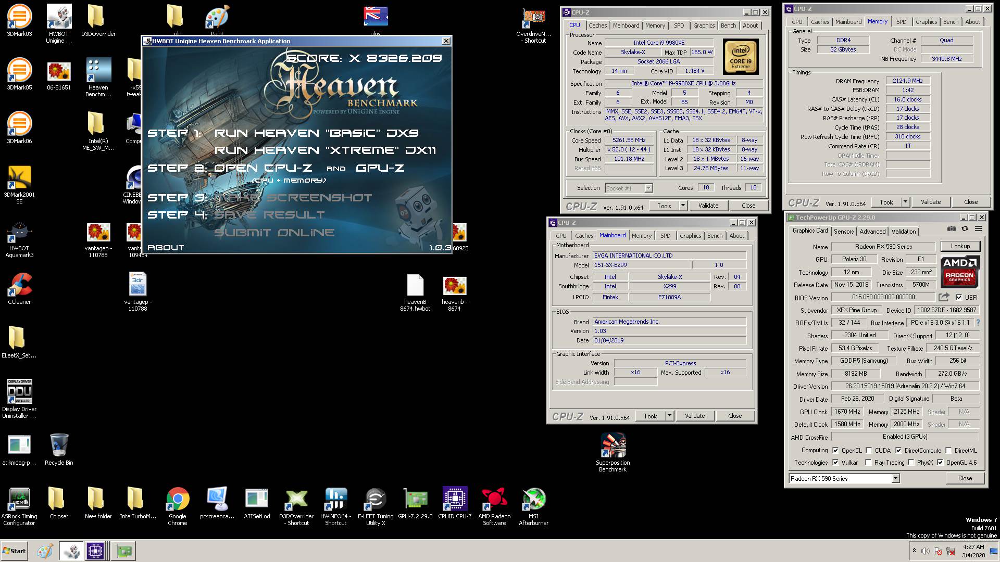Open the Socket #1 selection dropdown in CPU-Z
The image size is (1000, 562).
click(x=648, y=188)
